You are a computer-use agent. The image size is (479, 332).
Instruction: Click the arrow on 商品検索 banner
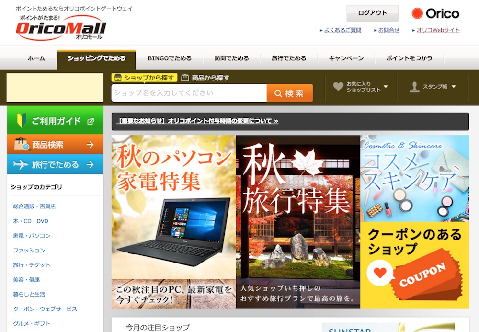90,144
